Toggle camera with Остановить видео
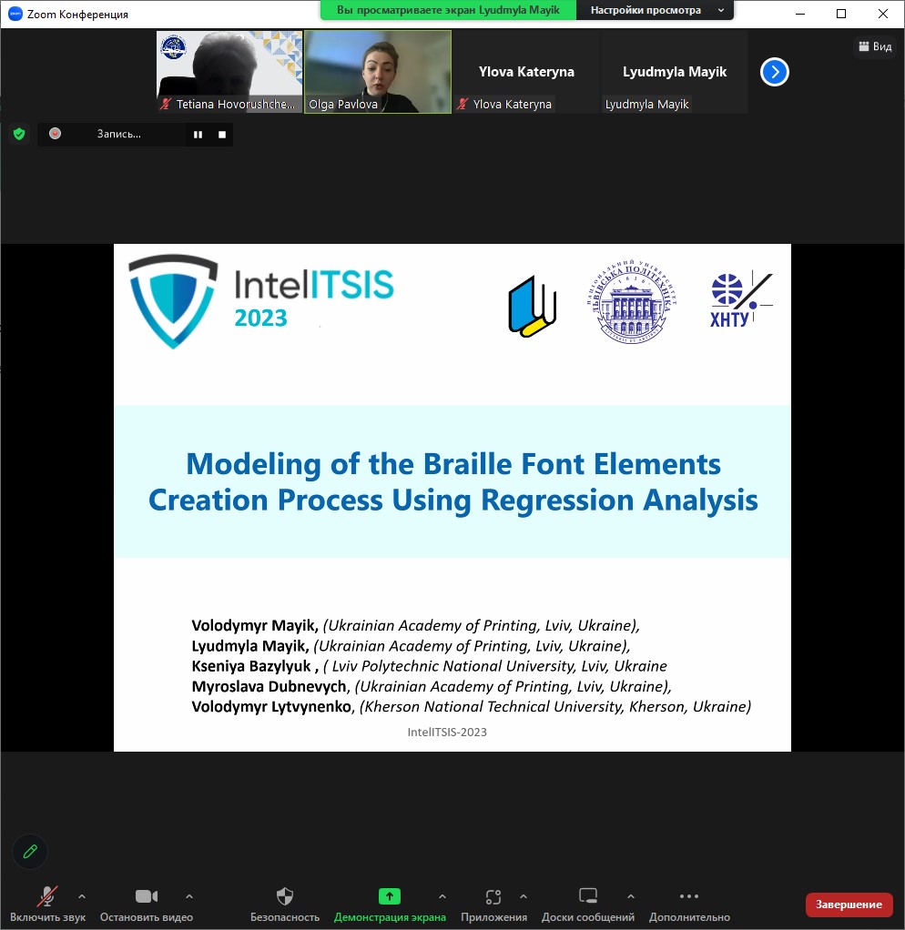 click(147, 896)
